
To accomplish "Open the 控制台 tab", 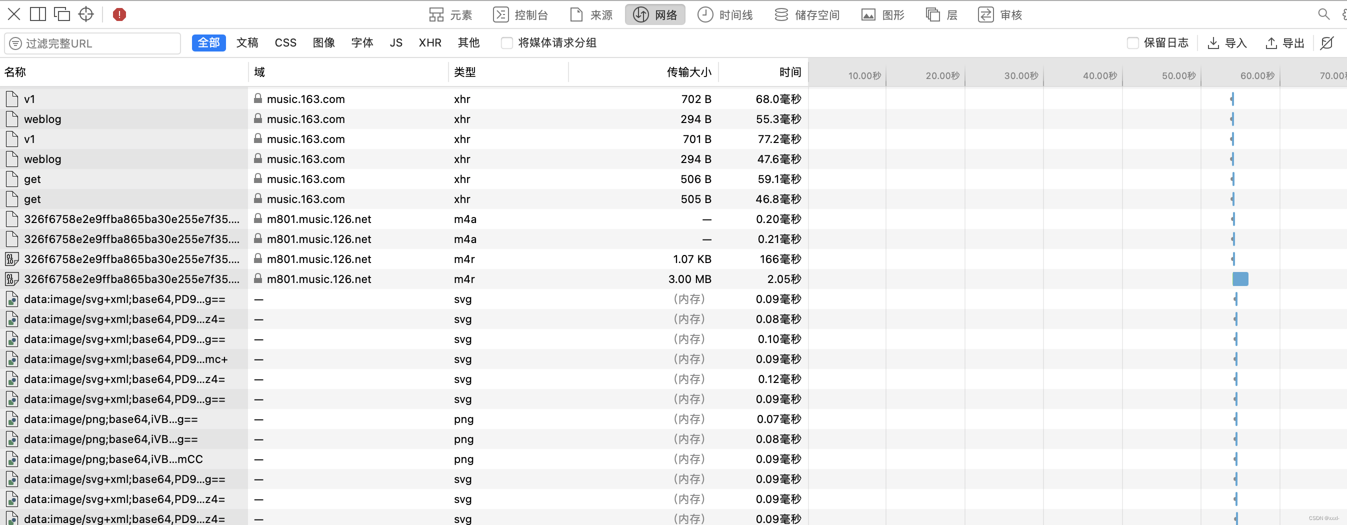I will (520, 14).
